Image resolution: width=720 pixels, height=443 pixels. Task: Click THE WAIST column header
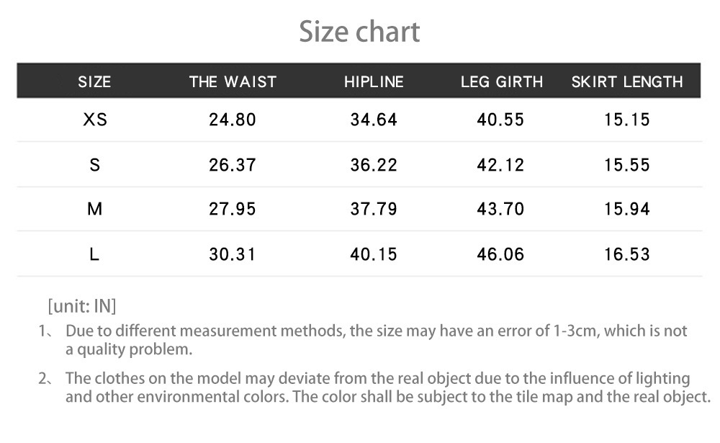click(x=233, y=81)
